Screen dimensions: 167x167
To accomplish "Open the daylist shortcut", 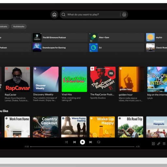I will pyautogui.click(x=157, y=38).
